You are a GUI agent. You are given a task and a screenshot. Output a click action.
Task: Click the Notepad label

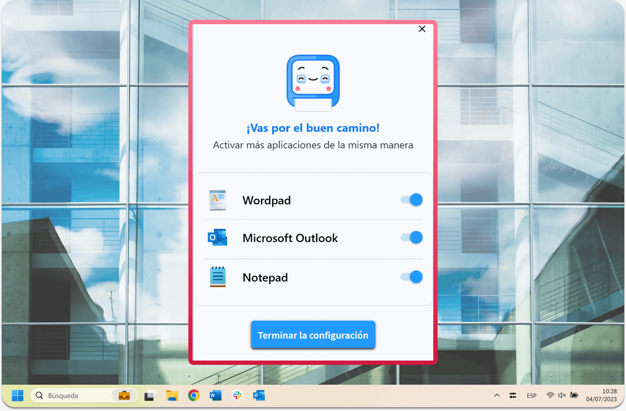pos(265,277)
